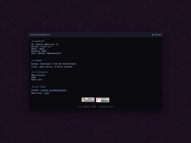
Task: Select the Shell: Bash line
Action: 38,49
